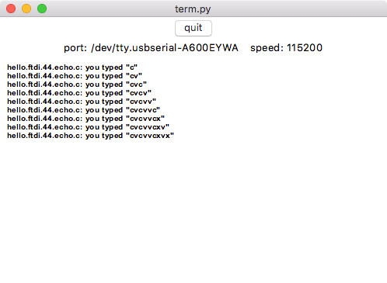The height and width of the screenshot is (283, 387).
Task: Select the port /dev/tty.usbserial-A600EYWA label
Action: [x=151, y=48]
